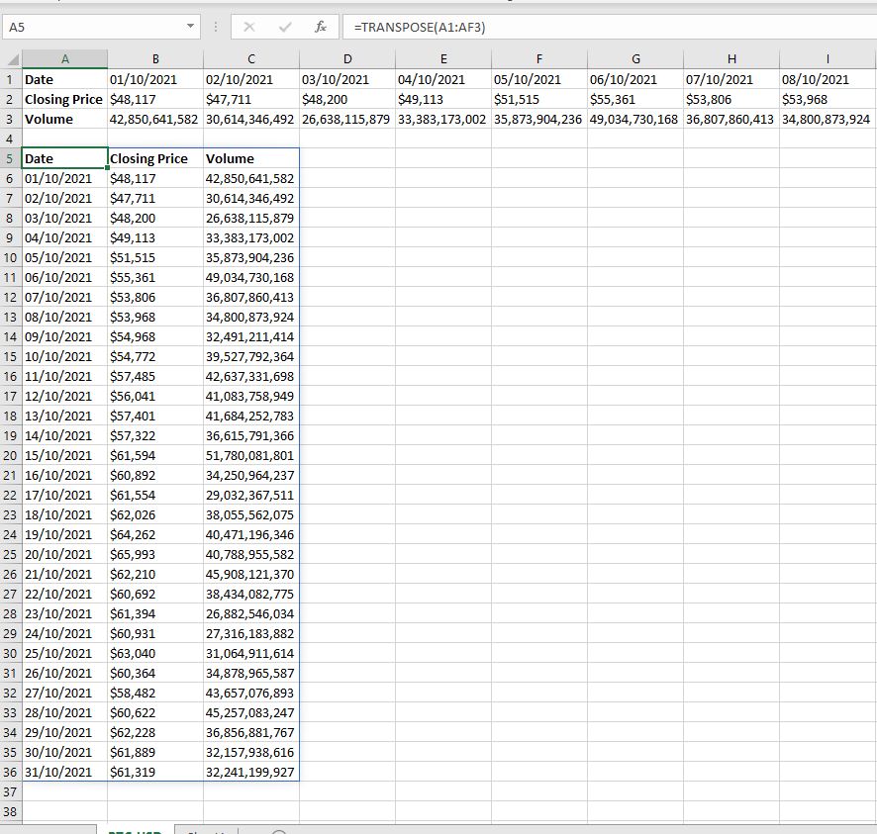This screenshot has width=877, height=834.
Task: Click the Name Box displaying A5
Action: [x=59, y=27]
